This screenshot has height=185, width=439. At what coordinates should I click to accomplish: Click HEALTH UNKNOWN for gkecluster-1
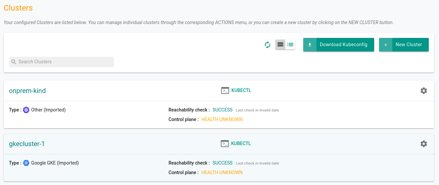pos(222,172)
